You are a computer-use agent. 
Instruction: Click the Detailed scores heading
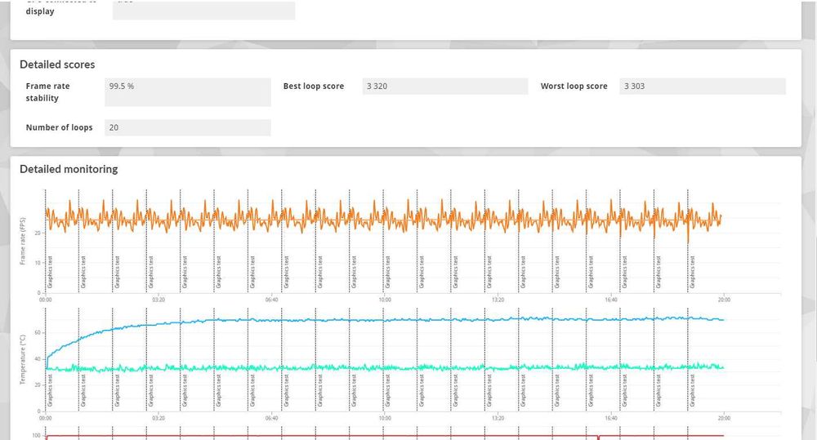(x=57, y=64)
